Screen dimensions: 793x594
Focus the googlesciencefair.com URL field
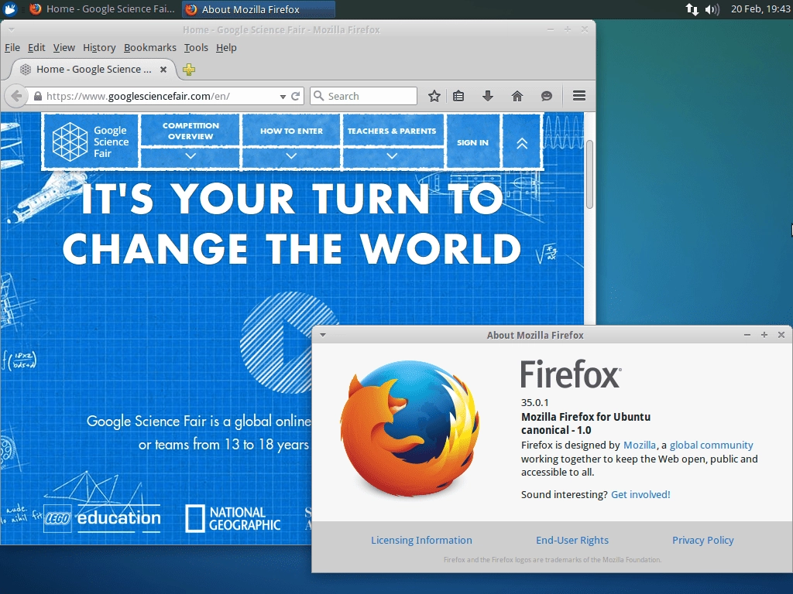(162, 96)
